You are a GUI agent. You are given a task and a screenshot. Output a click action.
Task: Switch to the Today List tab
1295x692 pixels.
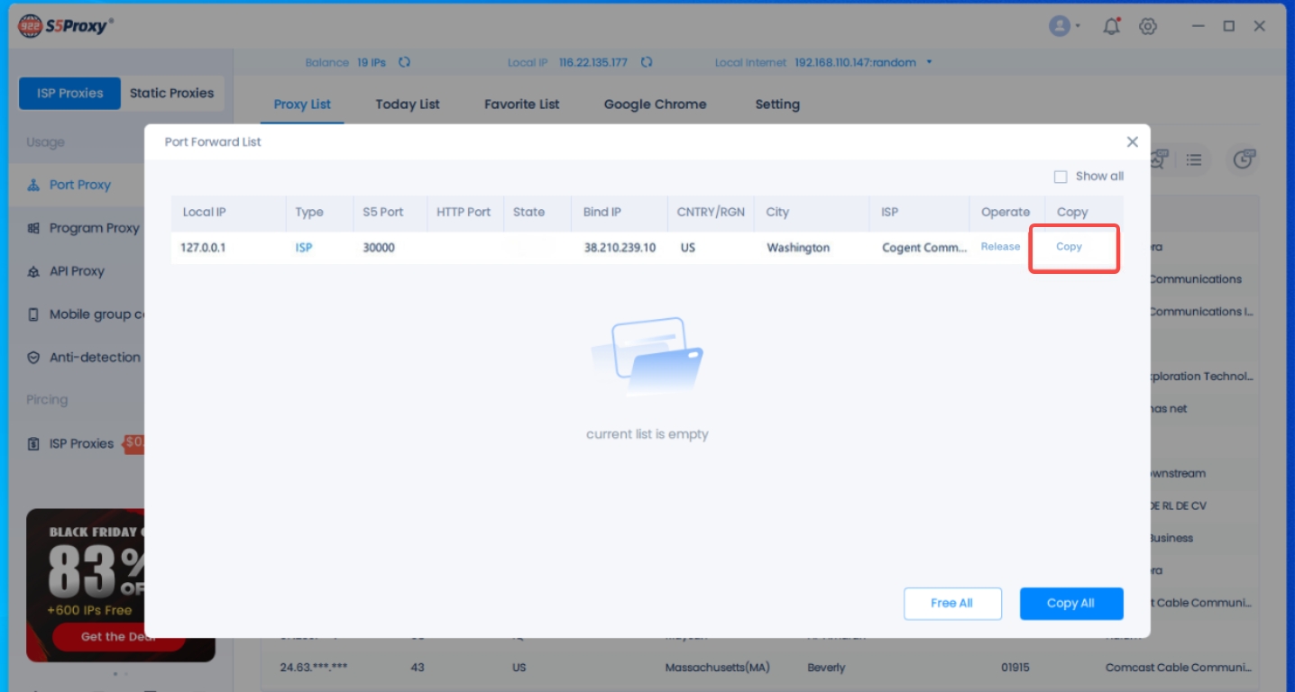(407, 104)
